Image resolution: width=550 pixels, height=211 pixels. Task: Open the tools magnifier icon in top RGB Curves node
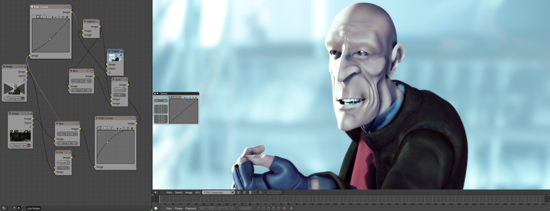point(59,17)
